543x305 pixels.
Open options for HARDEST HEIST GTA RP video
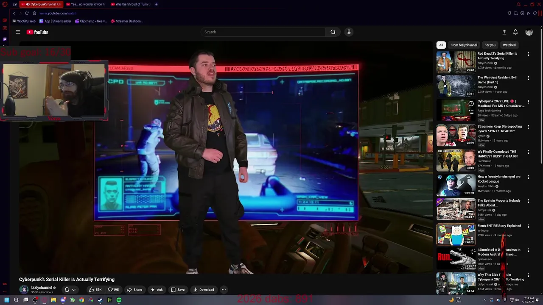pyautogui.click(x=529, y=152)
